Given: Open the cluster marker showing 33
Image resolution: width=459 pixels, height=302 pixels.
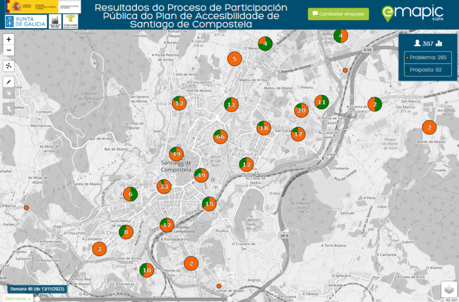Looking at the screenshot, I should [164, 186].
